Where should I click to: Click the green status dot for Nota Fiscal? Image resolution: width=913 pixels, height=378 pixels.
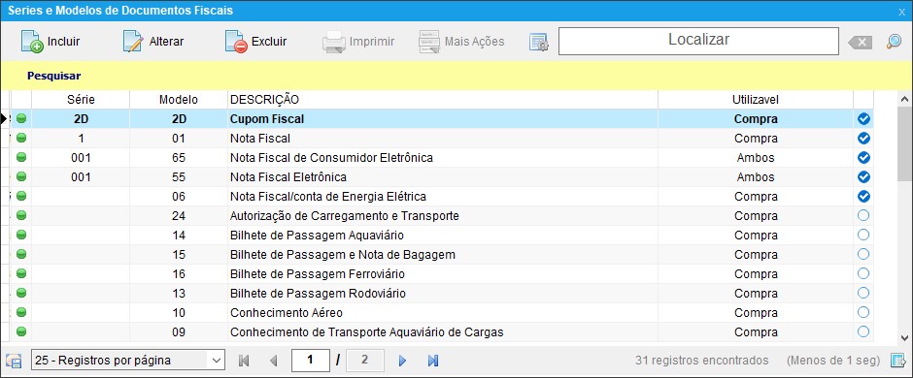click(21, 139)
